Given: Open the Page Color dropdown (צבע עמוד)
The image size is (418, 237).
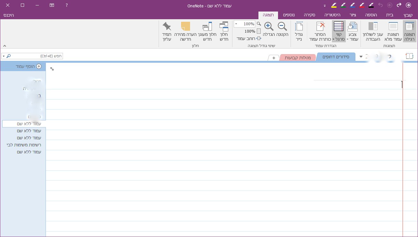Looking at the screenshot, I should (x=353, y=30).
